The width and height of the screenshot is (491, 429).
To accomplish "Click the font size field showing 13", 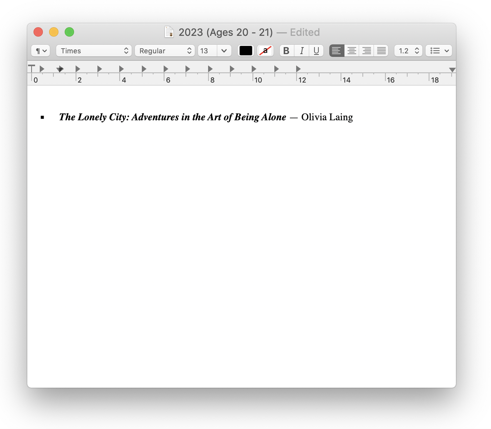I will (207, 51).
